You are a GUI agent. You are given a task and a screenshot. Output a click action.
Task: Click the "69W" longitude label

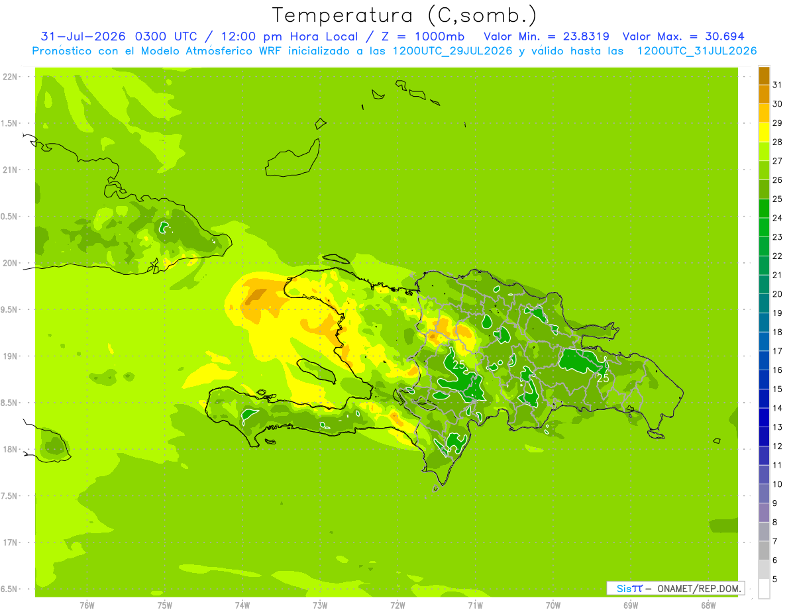pos(631,605)
